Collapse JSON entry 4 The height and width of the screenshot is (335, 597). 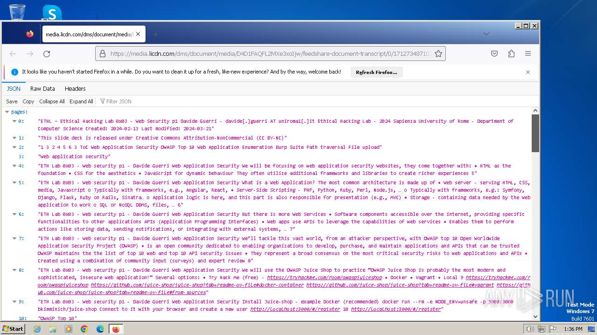[14, 166]
